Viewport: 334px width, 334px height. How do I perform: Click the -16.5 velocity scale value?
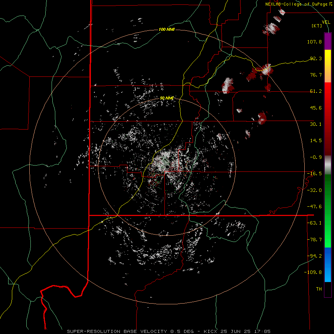tap(314, 174)
